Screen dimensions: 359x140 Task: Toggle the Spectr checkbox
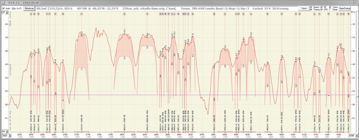coord(311,7)
